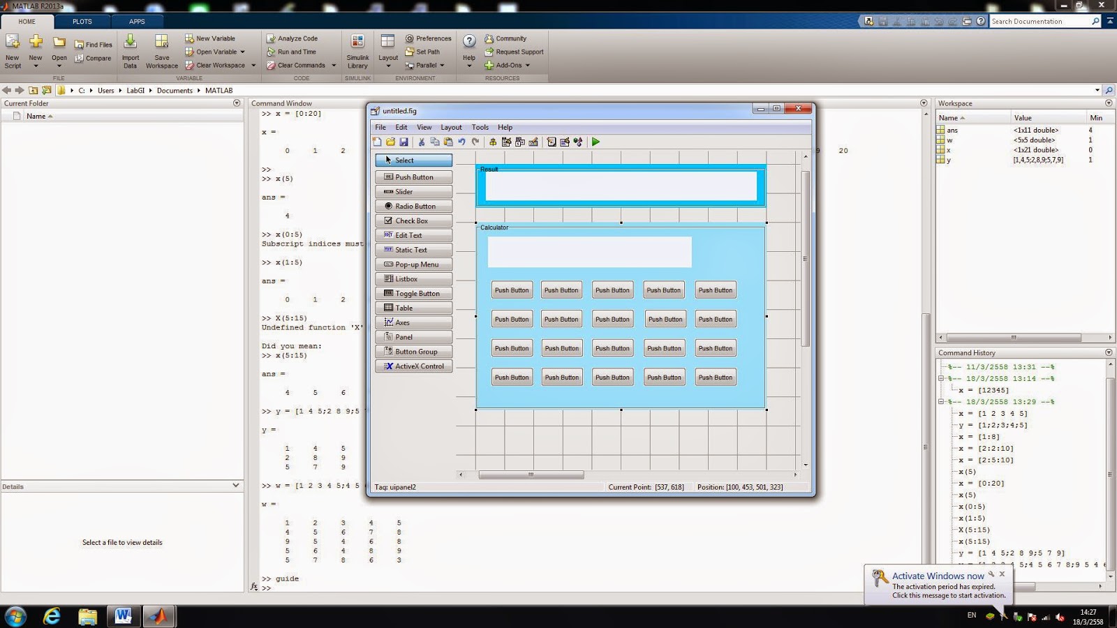Open the Simulink Library
The width and height of the screenshot is (1117, 628).
coord(357,43)
